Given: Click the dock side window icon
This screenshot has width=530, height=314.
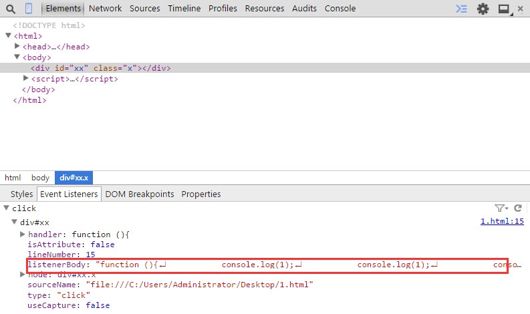Looking at the screenshot, I should (x=505, y=9).
